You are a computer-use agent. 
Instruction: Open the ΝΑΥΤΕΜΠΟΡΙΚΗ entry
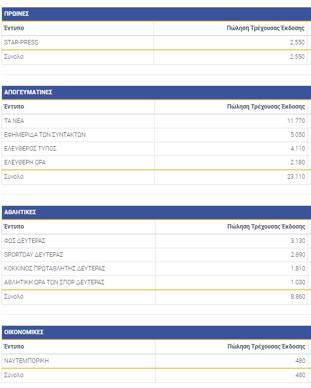point(26,361)
